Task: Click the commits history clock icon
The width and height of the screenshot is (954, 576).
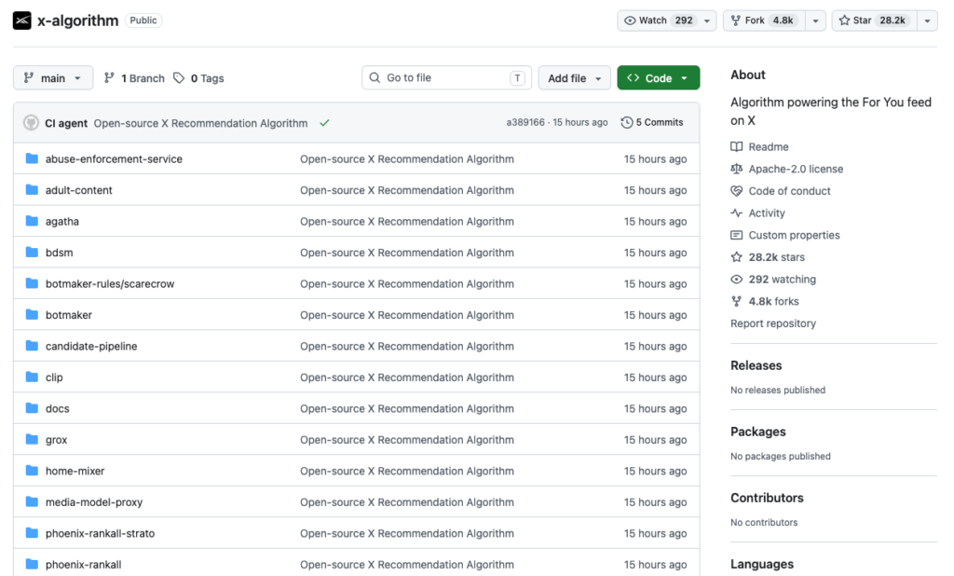Action: pyautogui.click(x=627, y=122)
